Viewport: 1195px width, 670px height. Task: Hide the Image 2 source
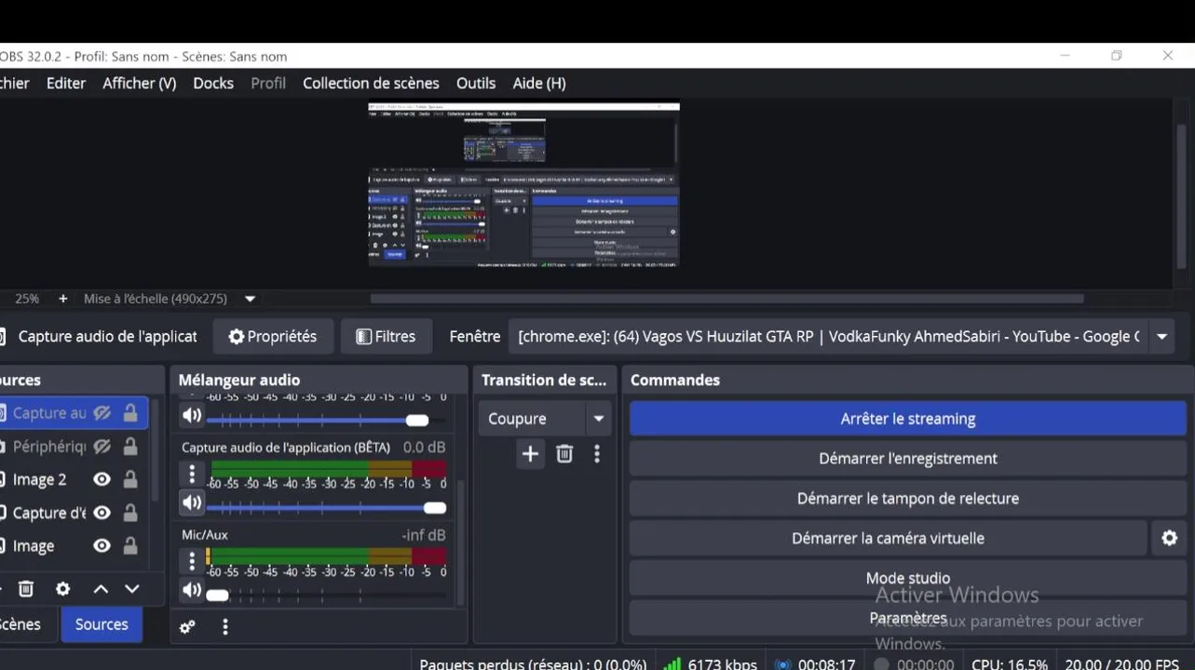pos(102,480)
